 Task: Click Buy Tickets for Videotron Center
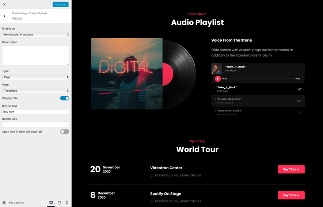tap(291, 169)
